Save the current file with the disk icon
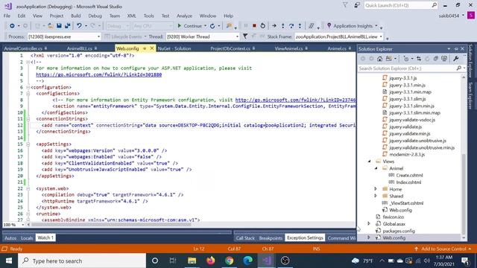The image size is (477, 268). pyautogui.click(x=59, y=26)
